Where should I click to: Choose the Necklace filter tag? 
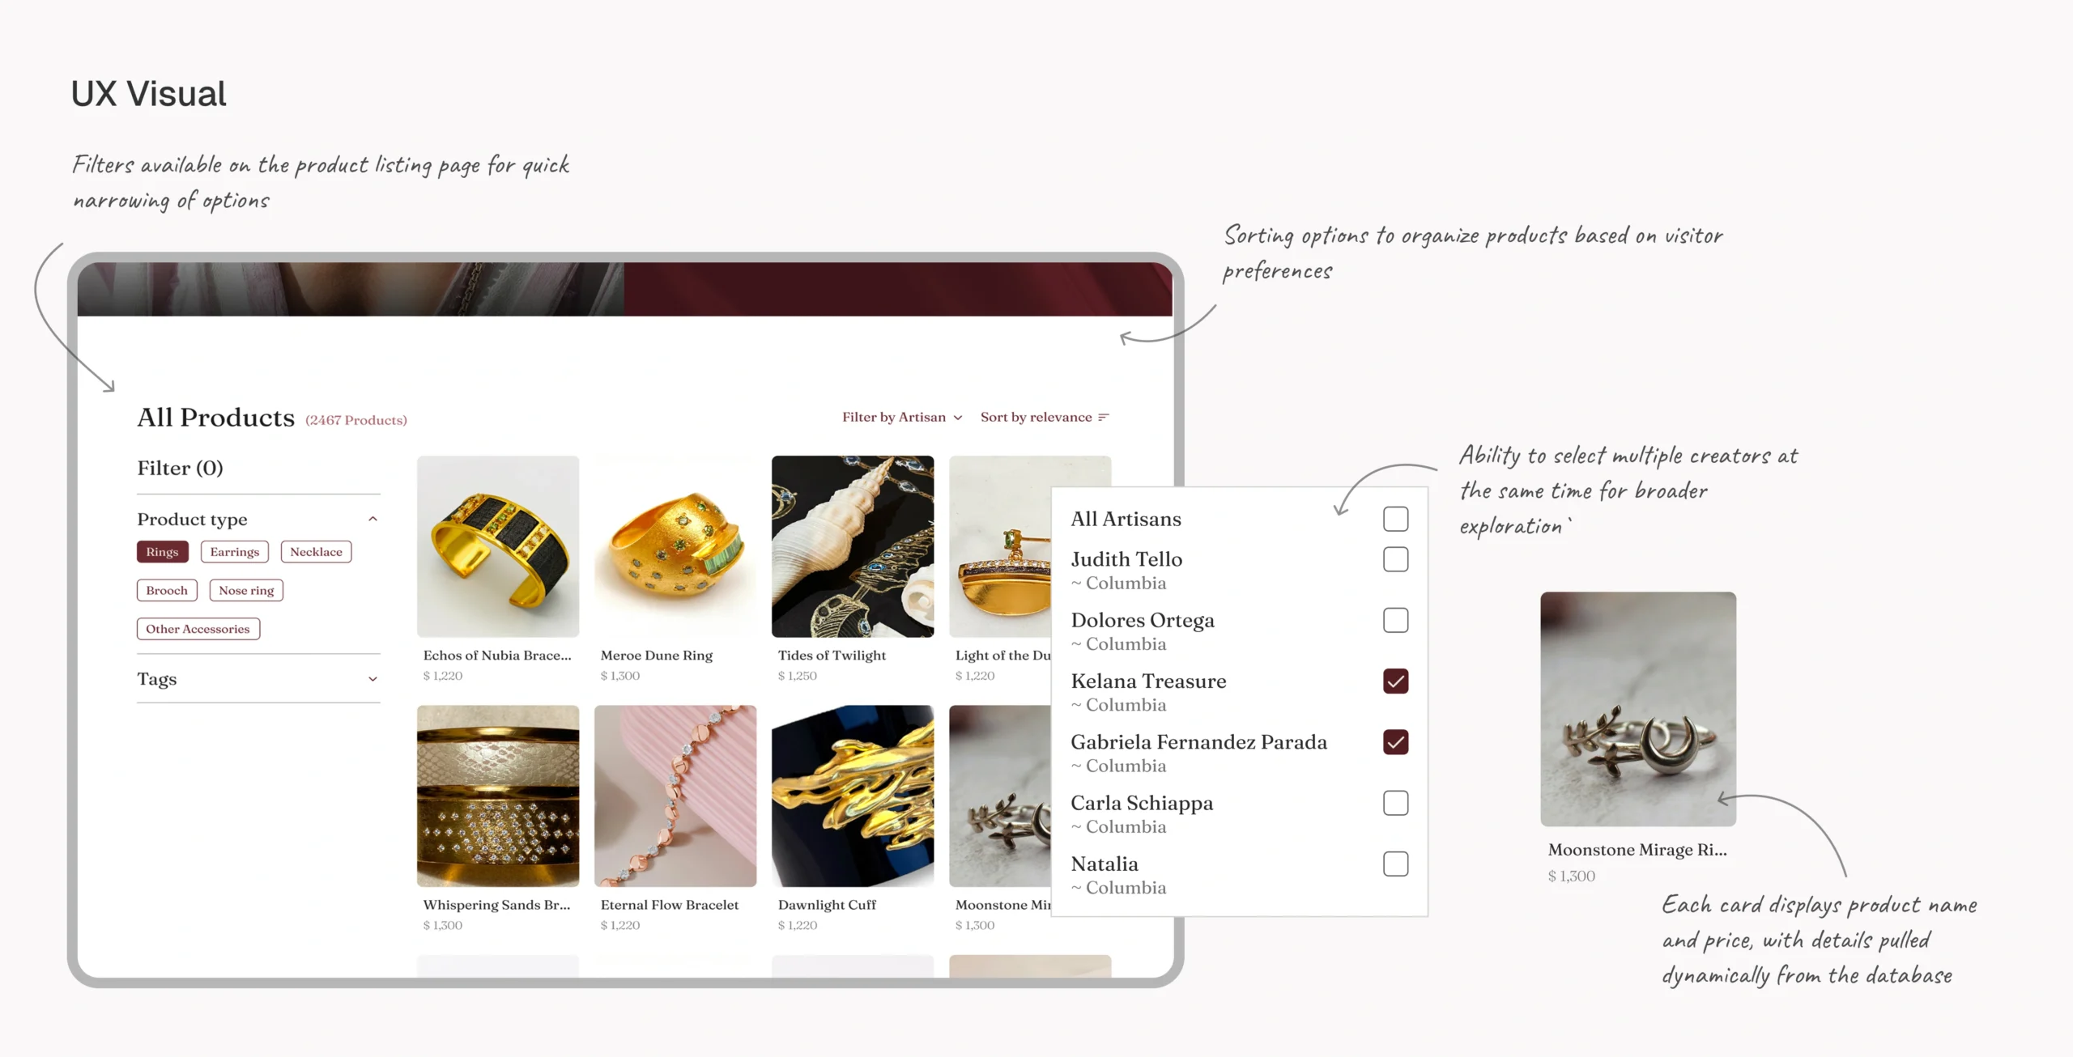pyautogui.click(x=316, y=552)
